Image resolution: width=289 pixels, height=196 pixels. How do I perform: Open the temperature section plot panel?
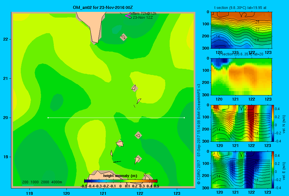pyautogui.click(x=241, y=30)
